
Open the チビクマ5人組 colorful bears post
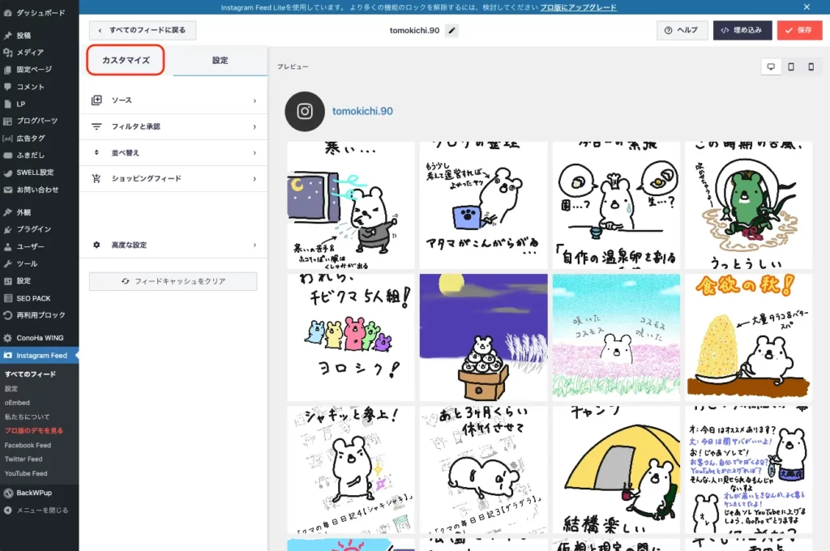pyautogui.click(x=350, y=337)
